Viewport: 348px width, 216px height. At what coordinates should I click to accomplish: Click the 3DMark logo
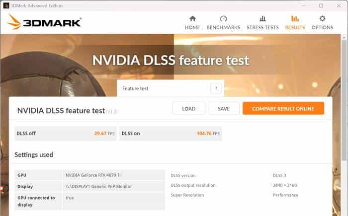44,22
